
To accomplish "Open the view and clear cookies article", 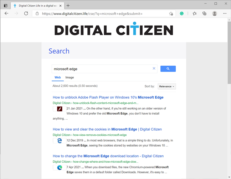I will (x=107, y=129).
